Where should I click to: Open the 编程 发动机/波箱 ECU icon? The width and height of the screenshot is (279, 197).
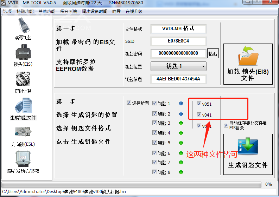(23, 159)
